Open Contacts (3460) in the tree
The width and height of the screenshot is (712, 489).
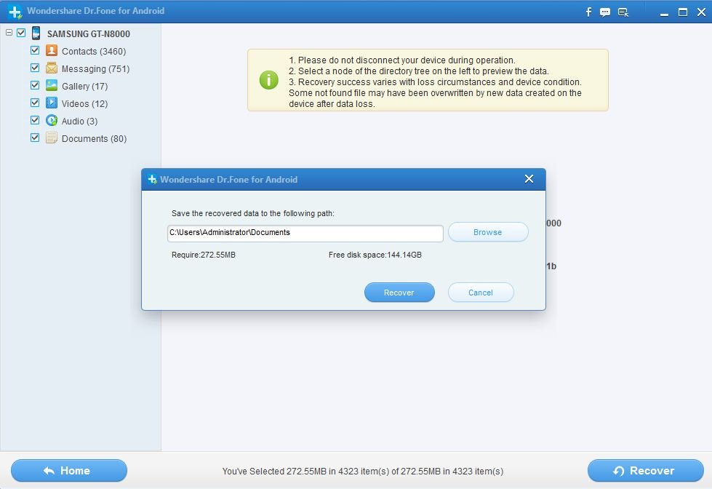tap(94, 52)
